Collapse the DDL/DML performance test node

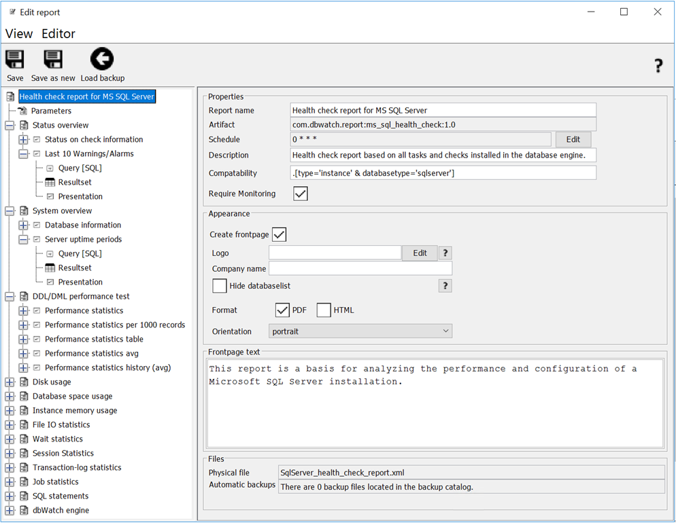point(10,296)
